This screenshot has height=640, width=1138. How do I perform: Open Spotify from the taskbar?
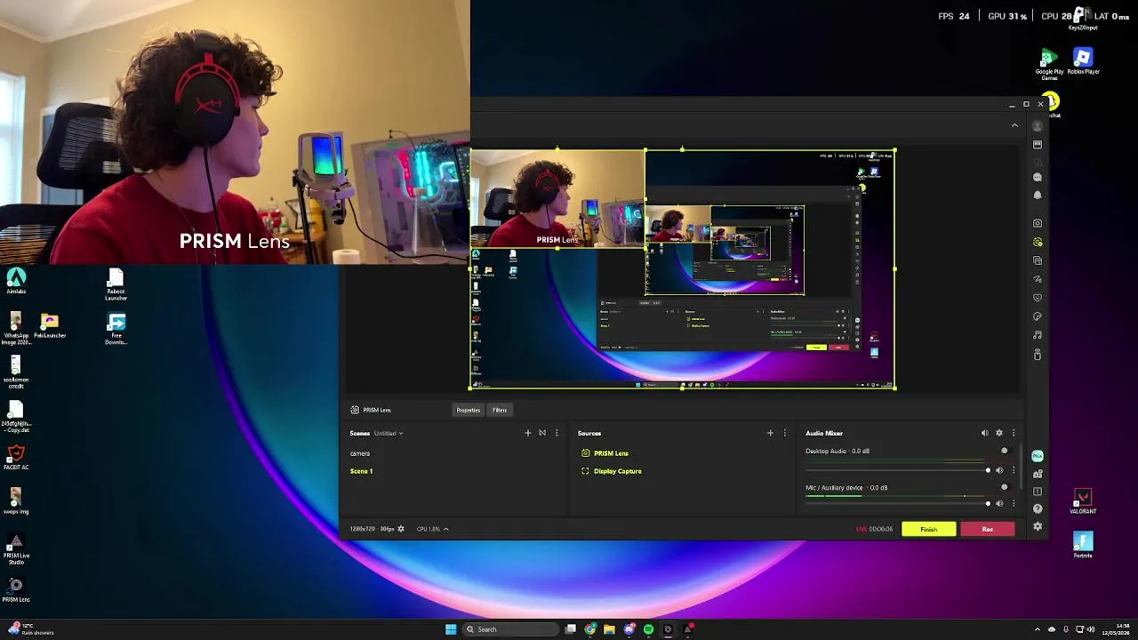(x=648, y=629)
